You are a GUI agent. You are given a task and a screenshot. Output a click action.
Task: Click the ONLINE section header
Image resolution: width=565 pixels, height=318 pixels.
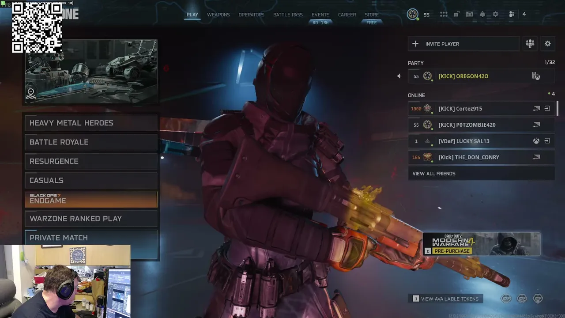pyautogui.click(x=416, y=95)
